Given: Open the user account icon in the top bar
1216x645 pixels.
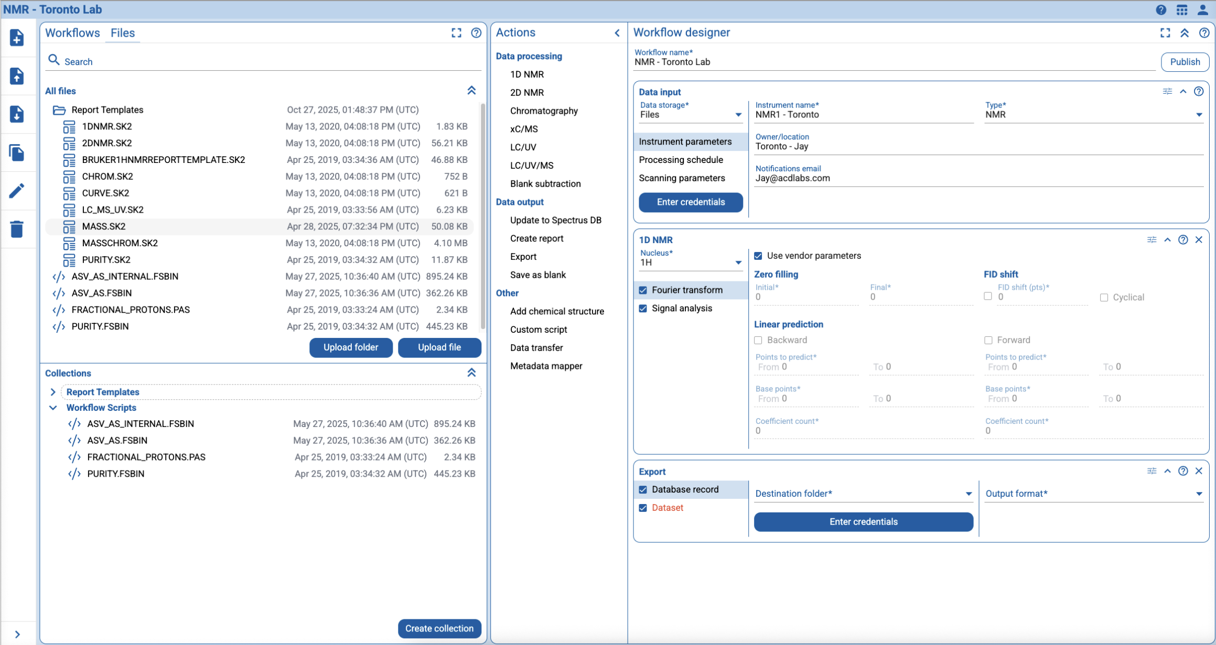Looking at the screenshot, I should point(1202,9).
